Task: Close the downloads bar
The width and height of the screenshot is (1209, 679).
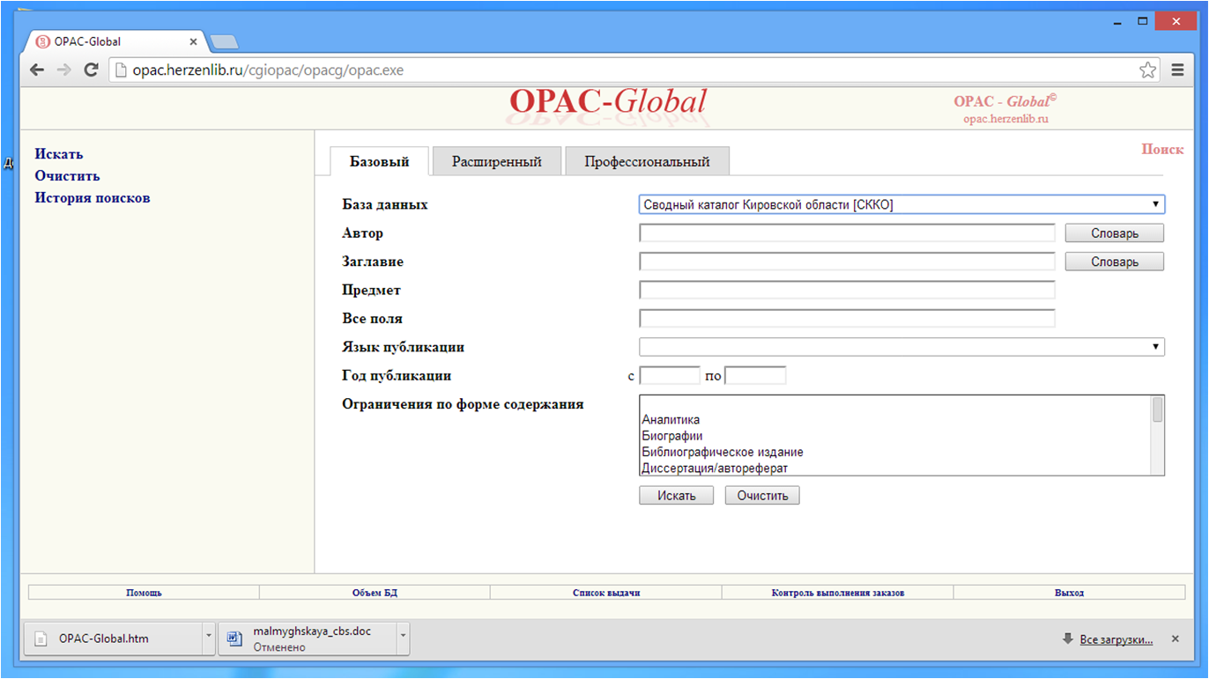Action: (x=1175, y=638)
